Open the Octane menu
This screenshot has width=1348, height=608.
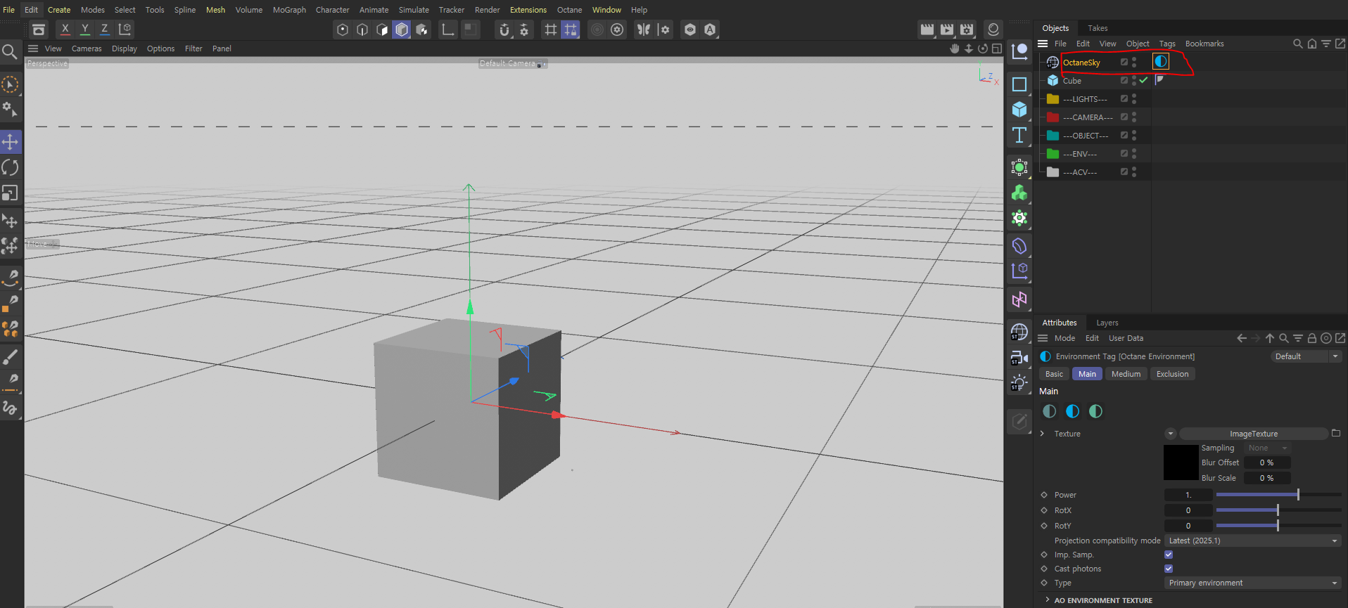tap(569, 10)
